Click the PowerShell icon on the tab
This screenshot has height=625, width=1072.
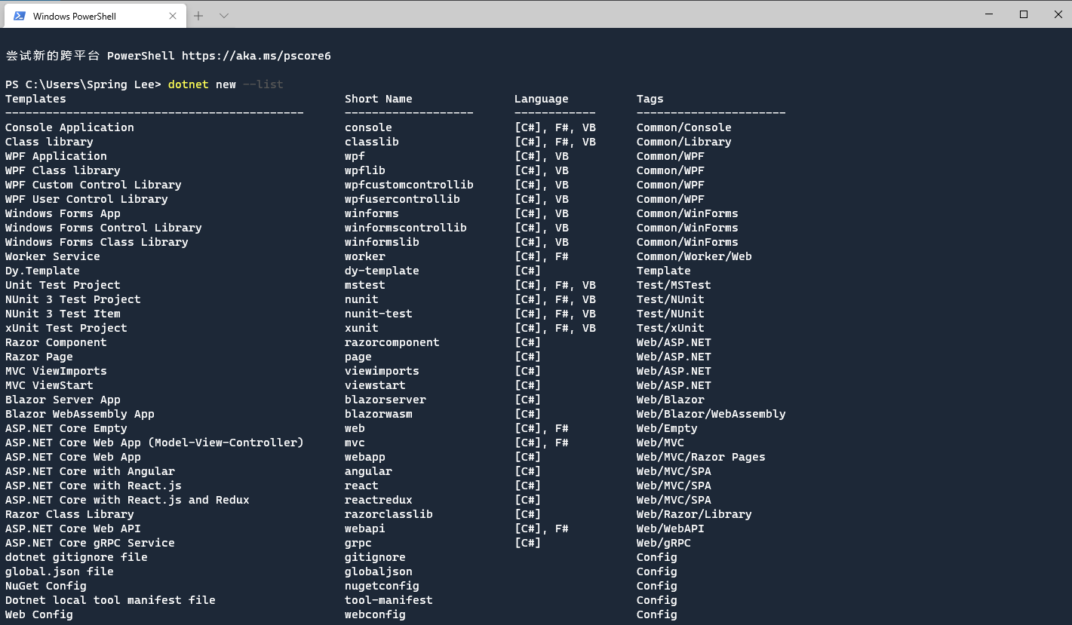point(20,16)
